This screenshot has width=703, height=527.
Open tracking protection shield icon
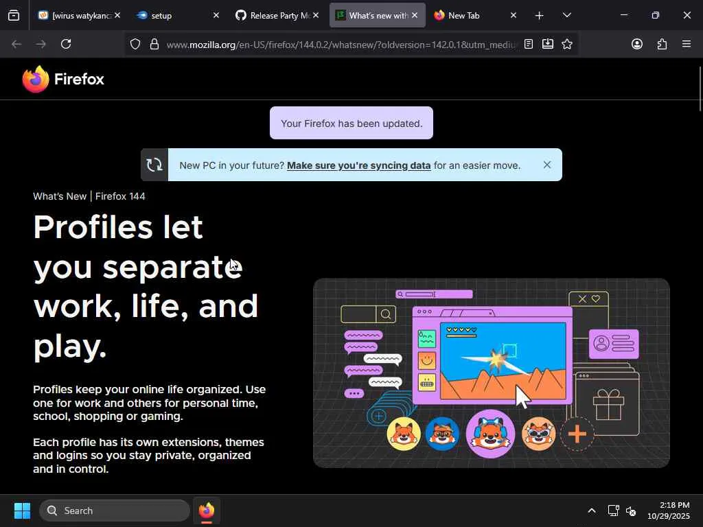click(x=135, y=44)
